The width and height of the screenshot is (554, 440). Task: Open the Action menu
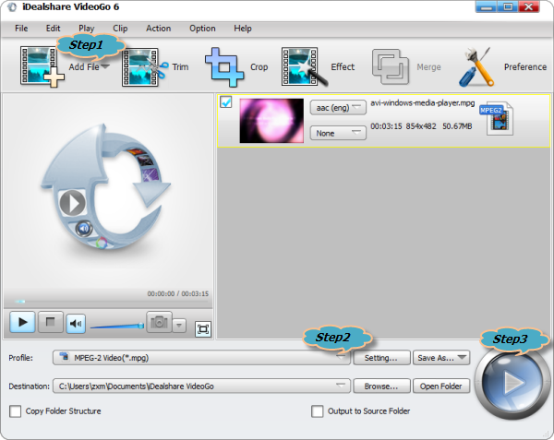click(x=158, y=29)
